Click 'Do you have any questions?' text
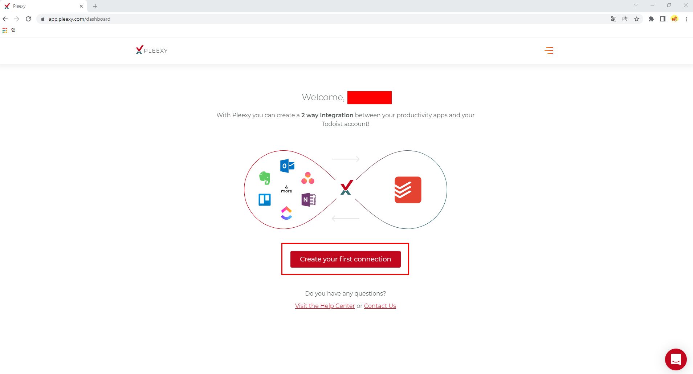 pos(346,293)
